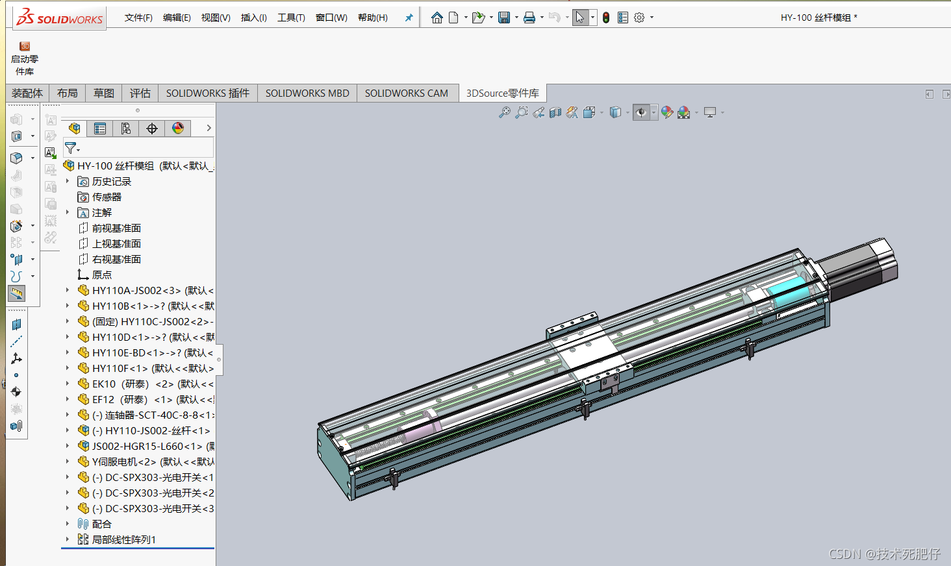Screen dimensions: 951x566
Task: Click the Dynamic Annotation Views icon
Action: pyautogui.click(x=572, y=112)
